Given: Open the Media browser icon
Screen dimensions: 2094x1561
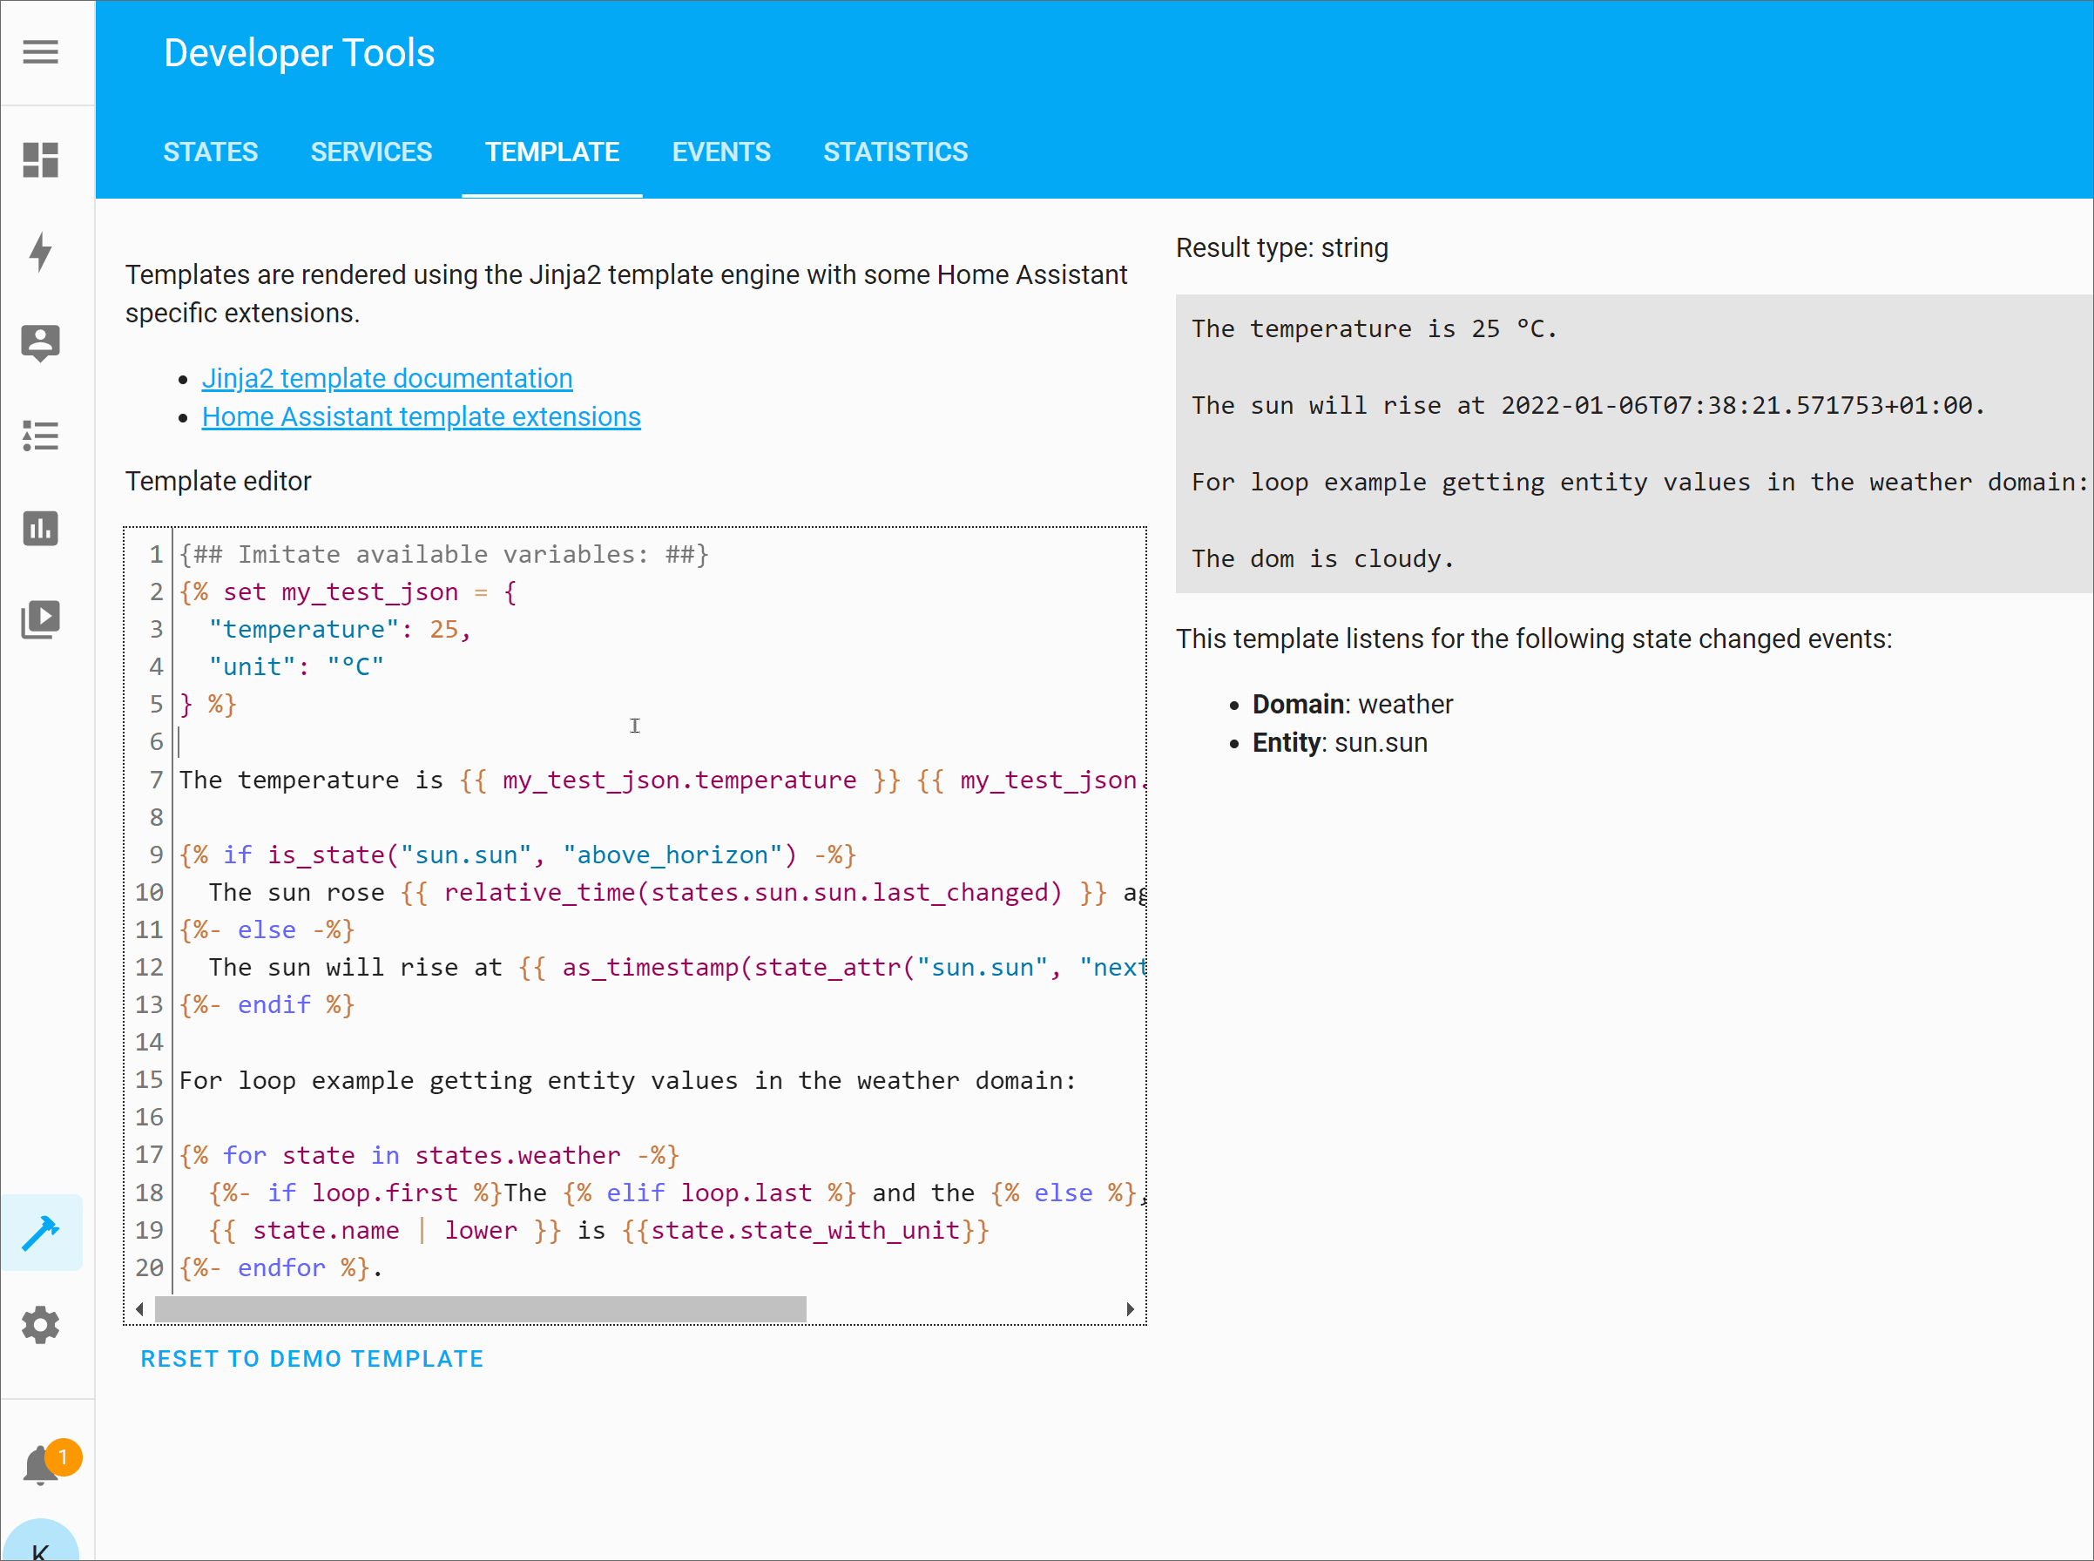Looking at the screenshot, I should (x=41, y=620).
